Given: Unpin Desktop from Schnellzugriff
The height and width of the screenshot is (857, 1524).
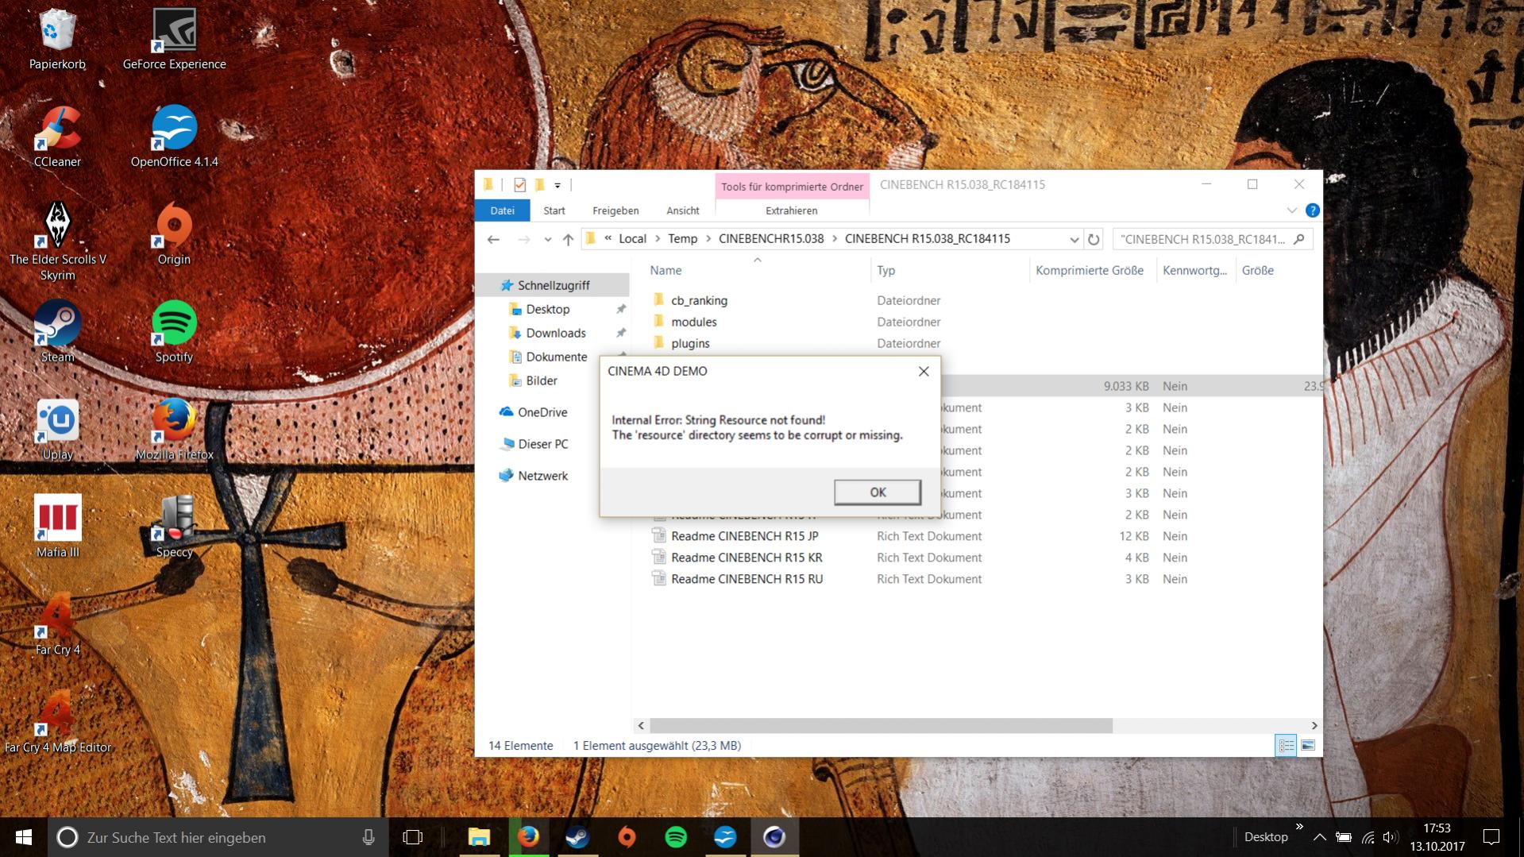Looking at the screenshot, I should tap(621, 309).
